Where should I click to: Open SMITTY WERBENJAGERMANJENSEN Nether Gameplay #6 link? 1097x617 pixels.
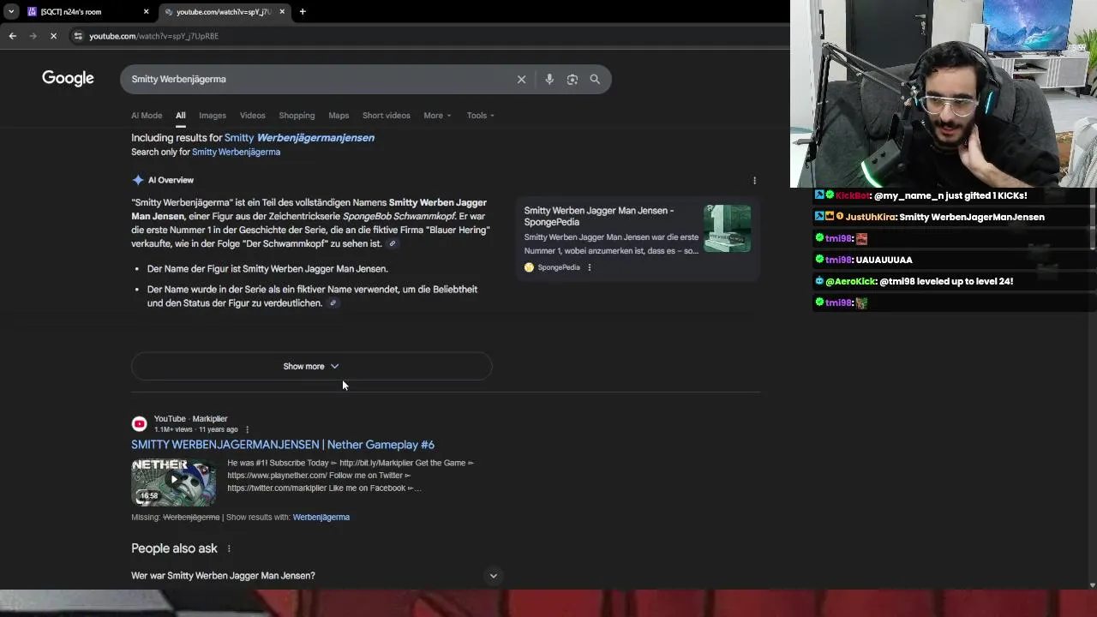[x=283, y=445]
